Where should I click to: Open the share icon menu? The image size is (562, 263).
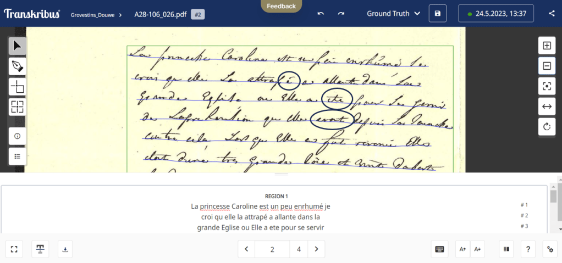(552, 14)
